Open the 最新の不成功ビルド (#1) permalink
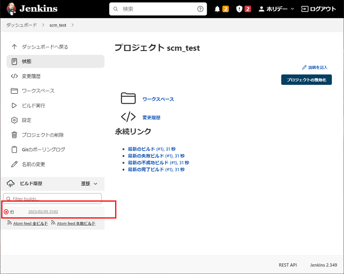This screenshot has width=344, height=274. coord(158,163)
